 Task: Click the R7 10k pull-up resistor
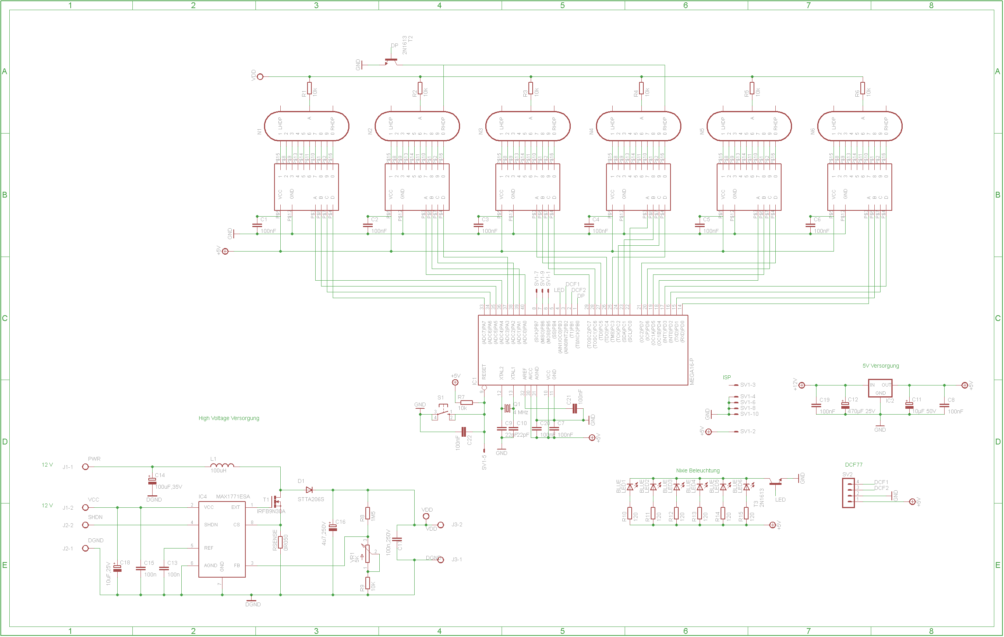point(466,403)
